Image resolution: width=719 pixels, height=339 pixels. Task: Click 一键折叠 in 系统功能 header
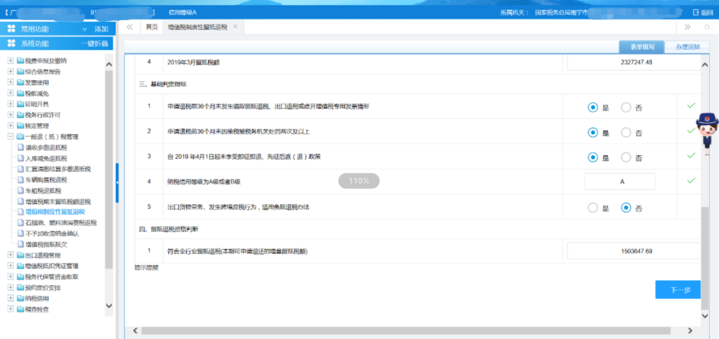point(95,44)
